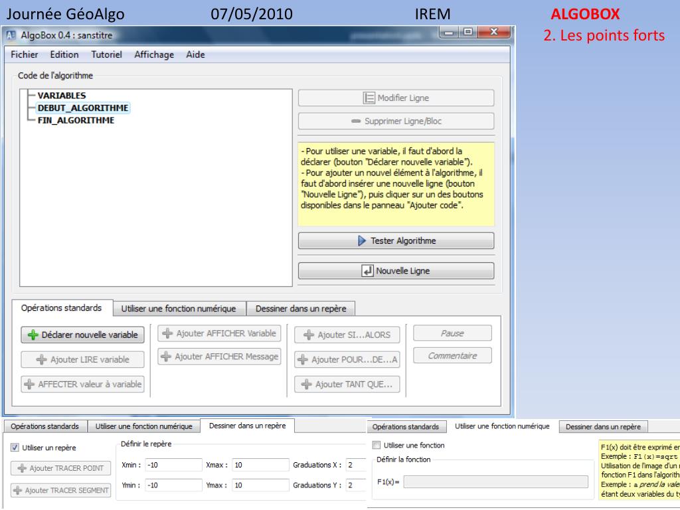Image resolution: width=680 pixels, height=510 pixels.
Task: Select active Dessiner dans un repère tab above Définir le repère
Action: click(x=248, y=426)
